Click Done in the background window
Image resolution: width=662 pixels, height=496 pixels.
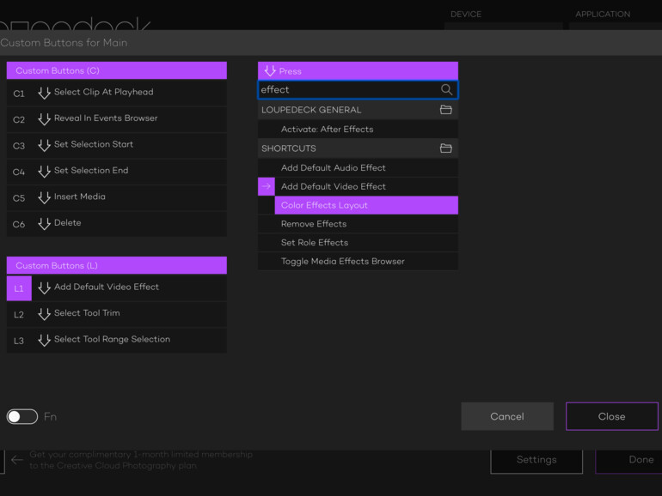click(x=629, y=460)
